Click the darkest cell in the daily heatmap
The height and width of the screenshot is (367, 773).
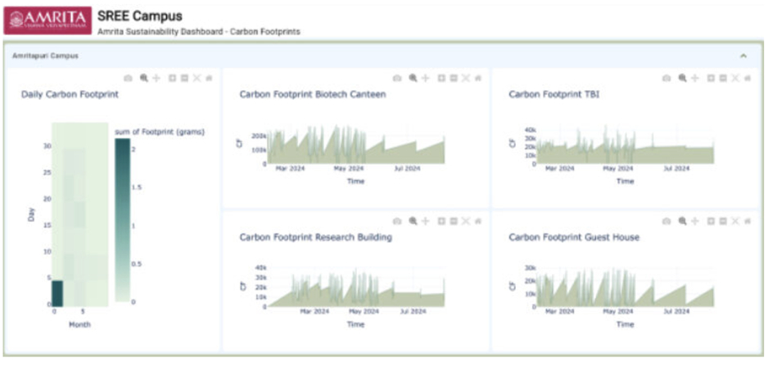click(57, 292)
